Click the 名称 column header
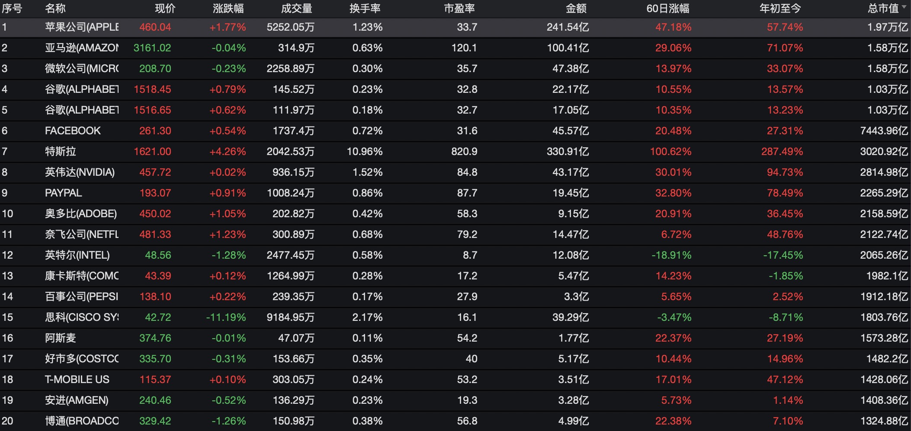Screen dimensions: 911x431 coord(55,8)
